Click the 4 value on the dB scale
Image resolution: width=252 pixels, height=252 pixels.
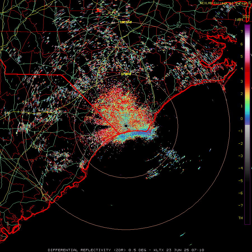coord(242,69)
